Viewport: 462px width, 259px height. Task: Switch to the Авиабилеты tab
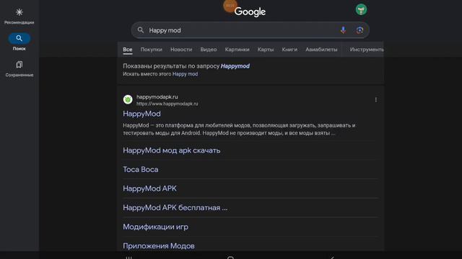tap(321, 50)
